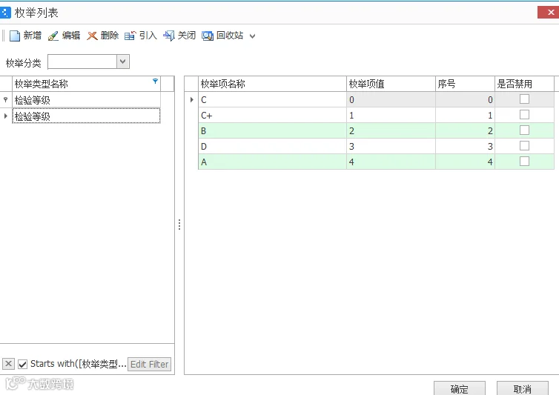Click the 确定 (OK) button
This screenshot has height=395, width=559.
[x=460, y=388]
